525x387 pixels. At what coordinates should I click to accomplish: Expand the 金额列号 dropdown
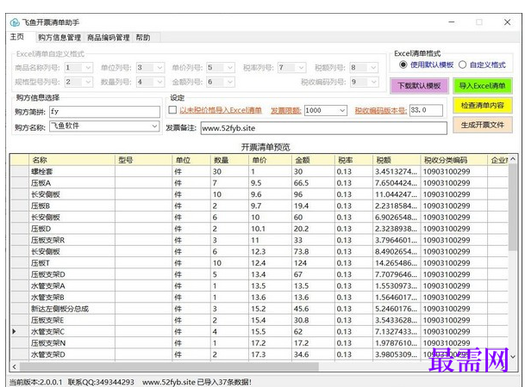pos(230,82)
